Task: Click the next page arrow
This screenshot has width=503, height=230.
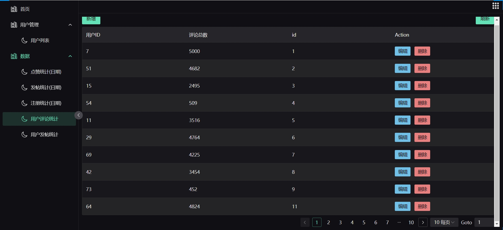Action: pyautogui.click(x=423, y=222)
